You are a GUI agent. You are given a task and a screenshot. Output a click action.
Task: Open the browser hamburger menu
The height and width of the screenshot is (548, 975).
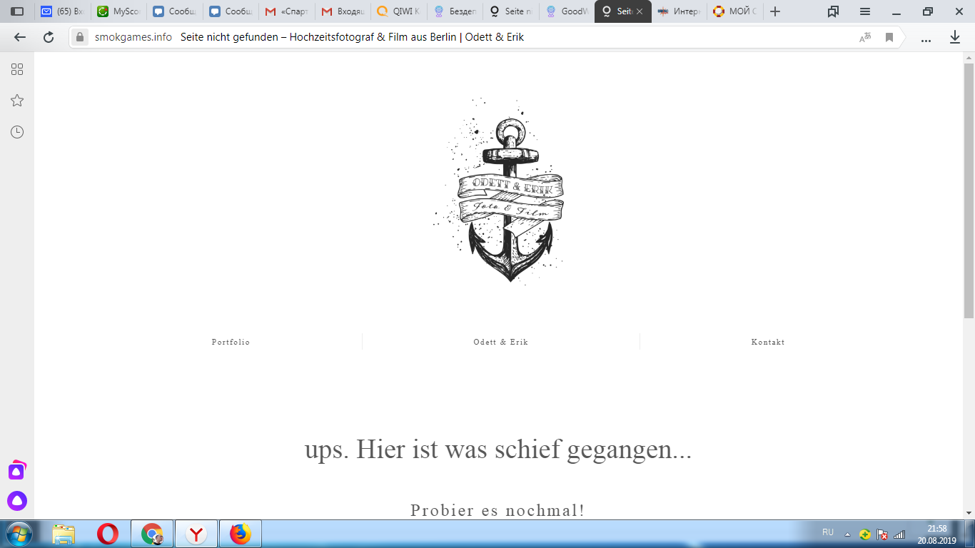click(865, 11)
